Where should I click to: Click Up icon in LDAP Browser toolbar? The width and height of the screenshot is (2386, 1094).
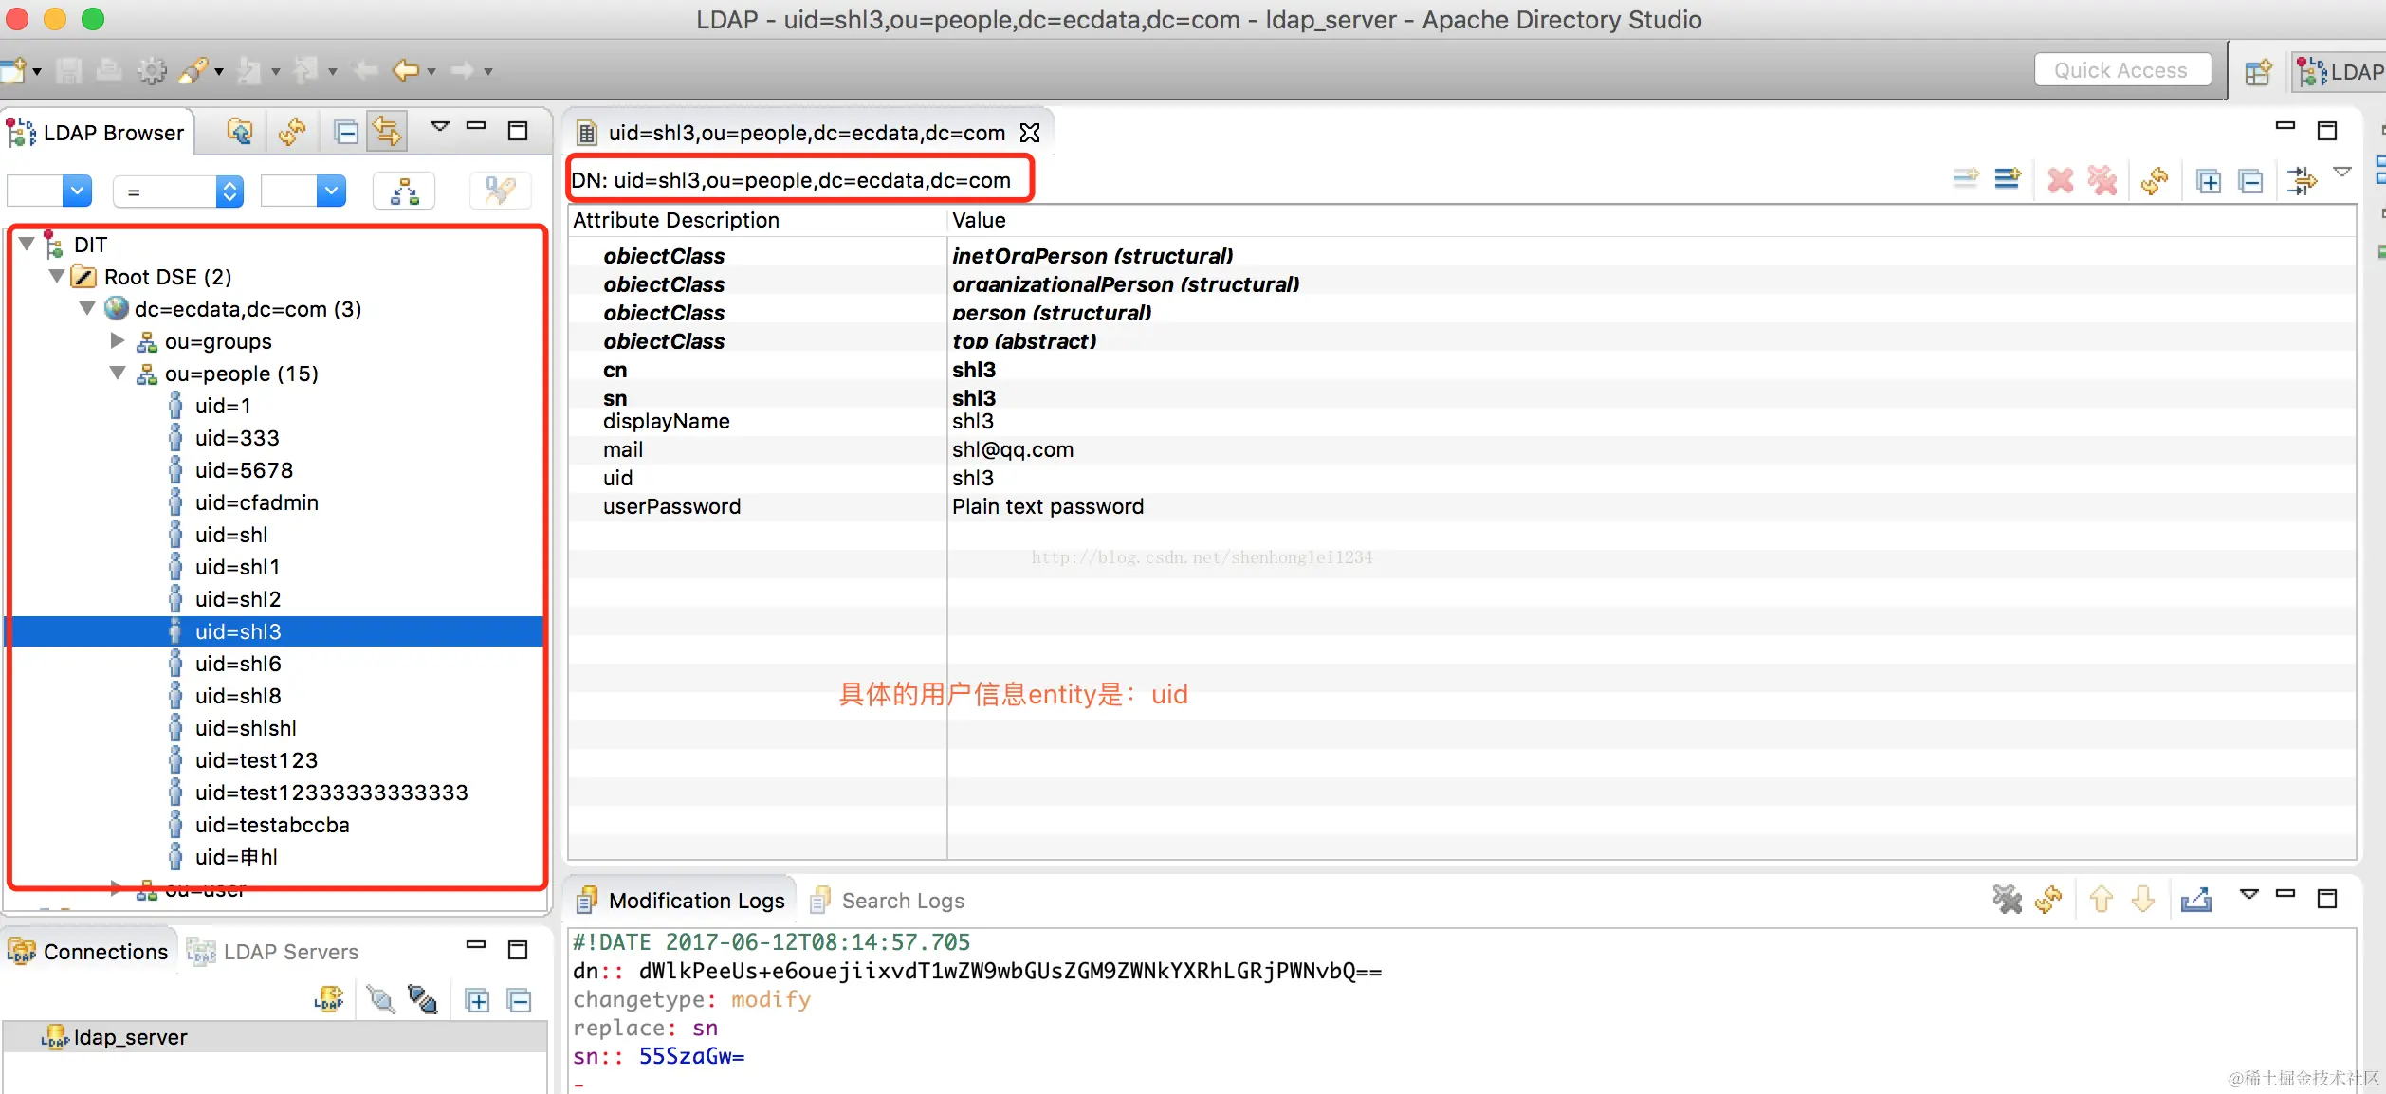[x=239, y=132]
